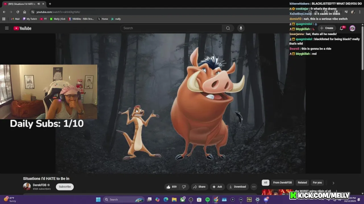Open DerekFDB channel avatar

pos(27,186)
